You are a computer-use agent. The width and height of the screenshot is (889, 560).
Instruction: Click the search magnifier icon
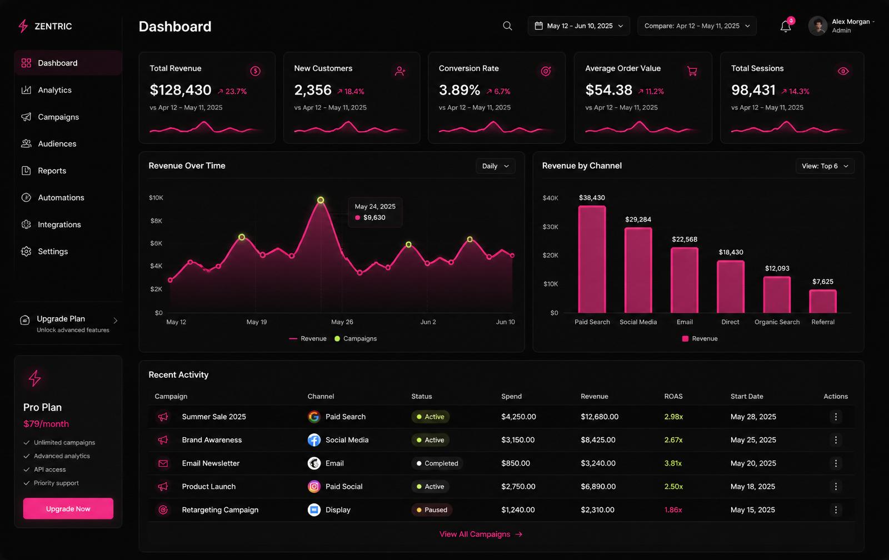click(x=507, y=26)
